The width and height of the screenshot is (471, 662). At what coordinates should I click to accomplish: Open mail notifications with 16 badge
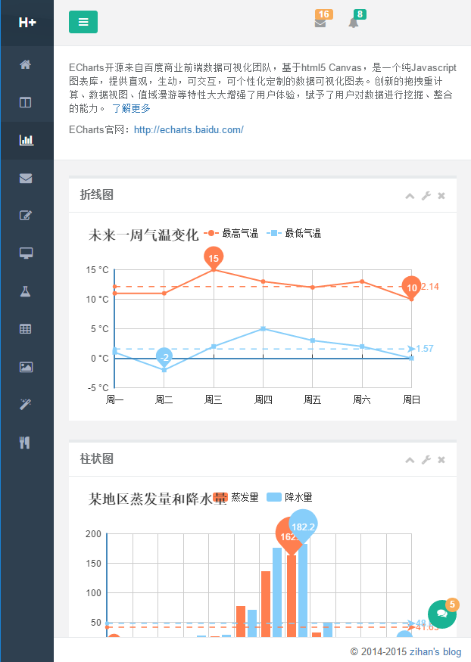tap(320, 23)
